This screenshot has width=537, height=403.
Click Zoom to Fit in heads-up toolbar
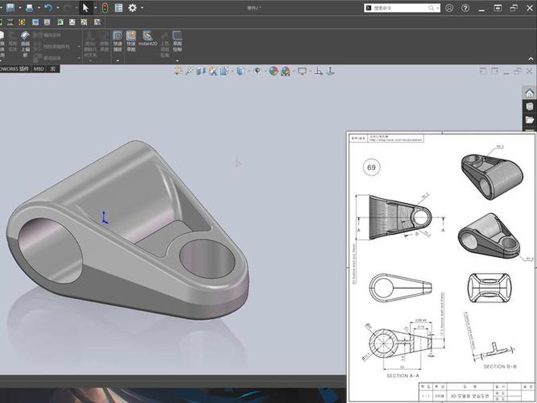coord(178,71)
